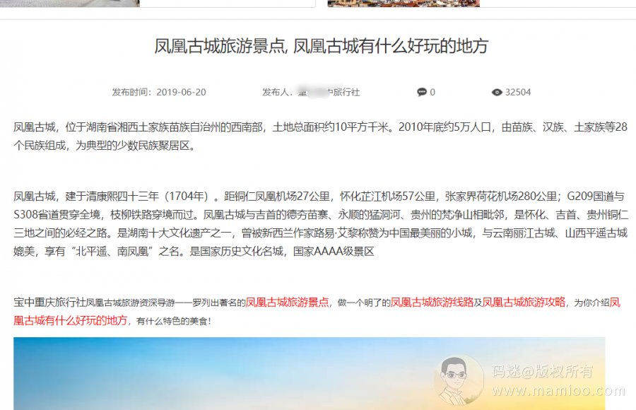Click the comment count 0
636x410 pixels.
(432, 92)
